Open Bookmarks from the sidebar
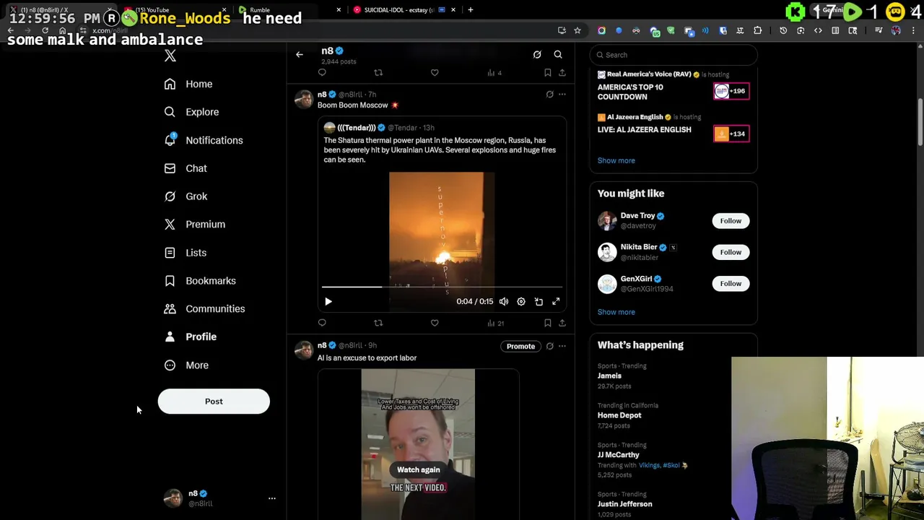The height and width of the screenshot is (520, 924). [200, 281]
